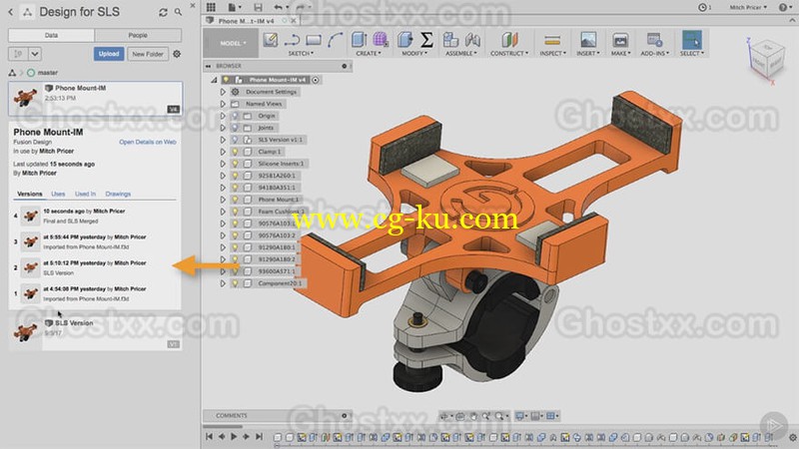Jump to timeline end
Screen dimensions: 799x449
pos(259,436)
